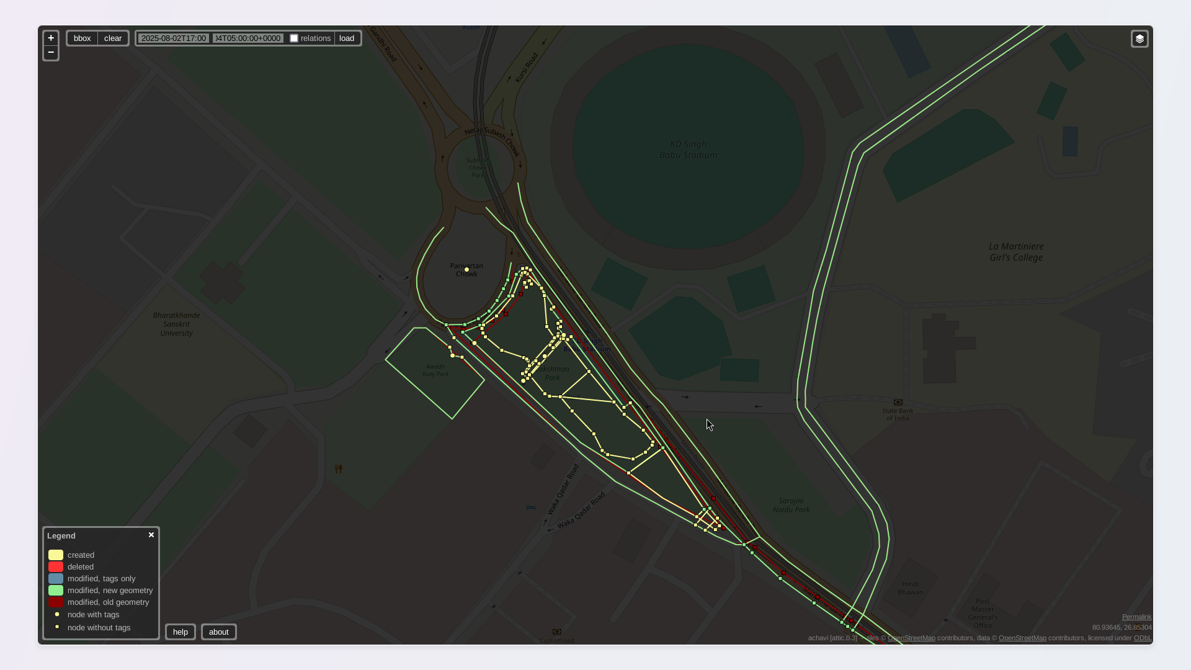This screenshot has height=670, width=1191.
Task: Load the changes for the time range
Action: tap(347, 38)
